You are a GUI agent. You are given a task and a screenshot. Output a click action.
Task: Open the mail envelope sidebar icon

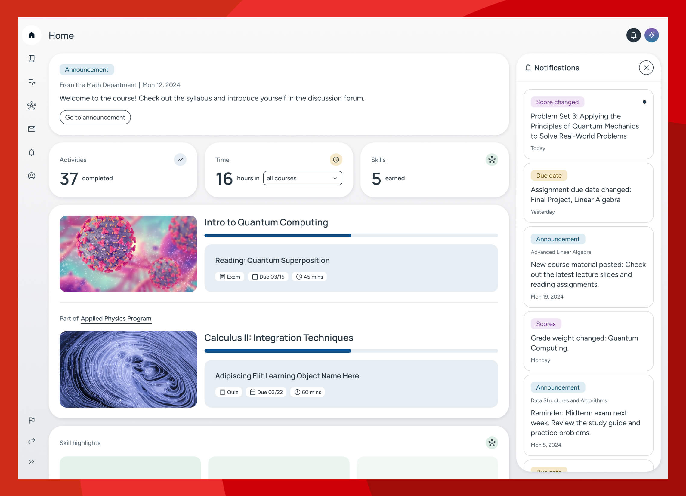[x=32, y=129]
